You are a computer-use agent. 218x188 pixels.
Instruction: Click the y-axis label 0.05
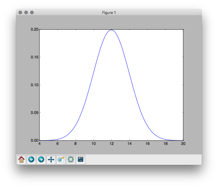[x=34, y=113]
